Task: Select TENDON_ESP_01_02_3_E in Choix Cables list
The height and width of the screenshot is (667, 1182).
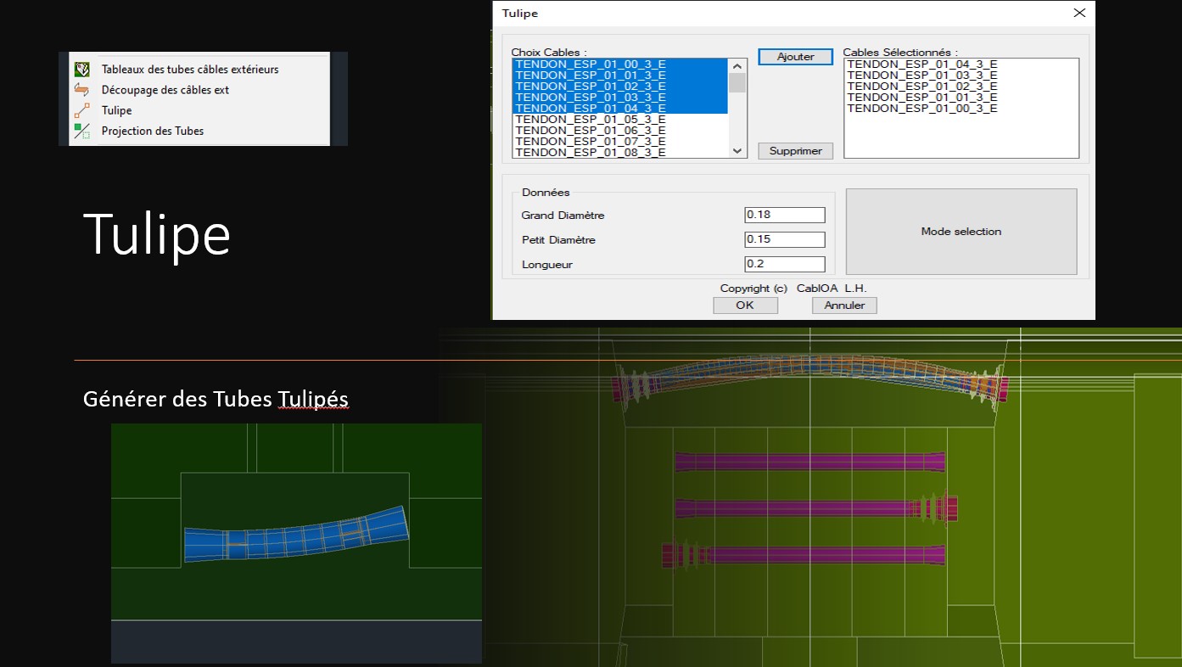Action: pos(620,86)
